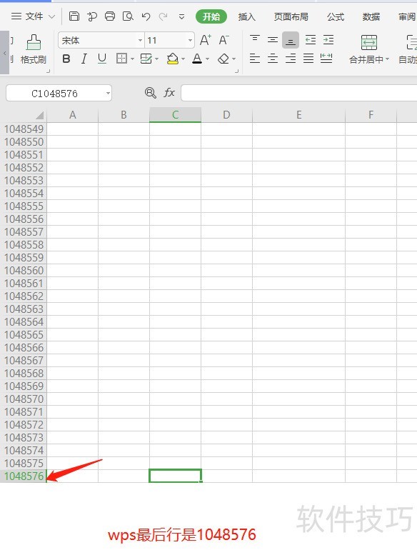Select column D header
This screenshot has height=550, width=417.
point(226,115)
